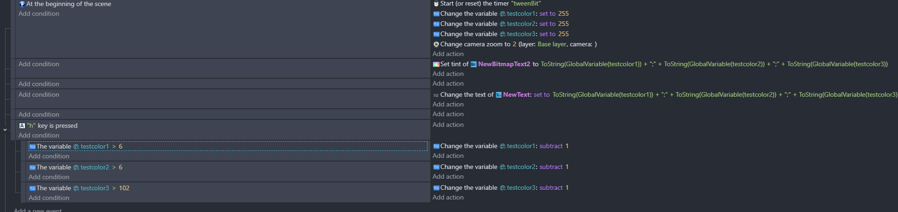The width and height of the screenshot is (898, 212).
Task: Click 'set to' operator in Change text action
Action: coord(542,95)
